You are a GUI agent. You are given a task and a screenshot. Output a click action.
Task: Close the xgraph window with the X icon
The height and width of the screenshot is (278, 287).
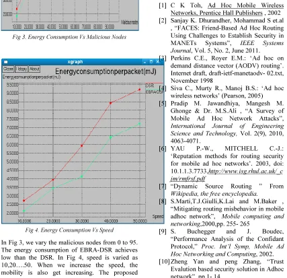click(157, 62)
